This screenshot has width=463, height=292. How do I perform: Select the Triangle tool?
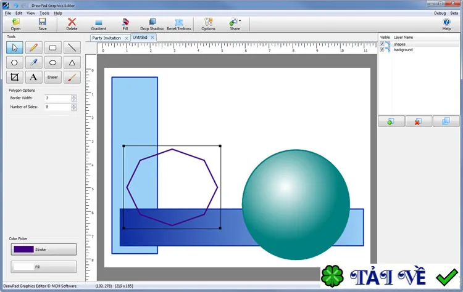click(72, 62)
